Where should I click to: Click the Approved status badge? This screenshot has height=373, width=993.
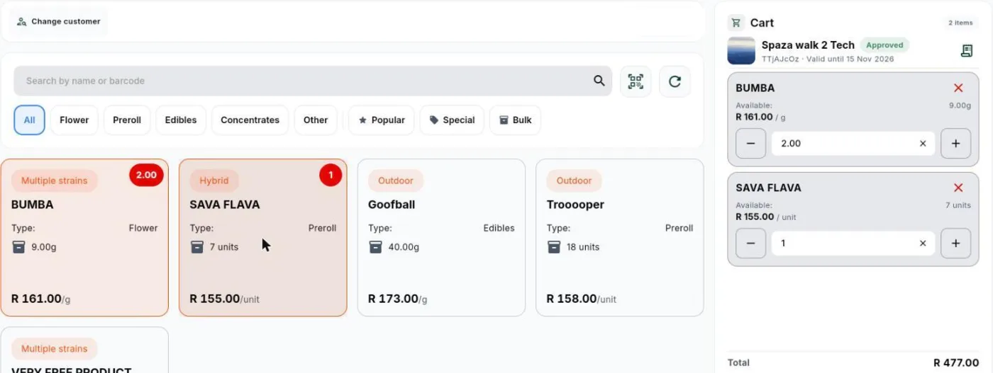[884, 45]
